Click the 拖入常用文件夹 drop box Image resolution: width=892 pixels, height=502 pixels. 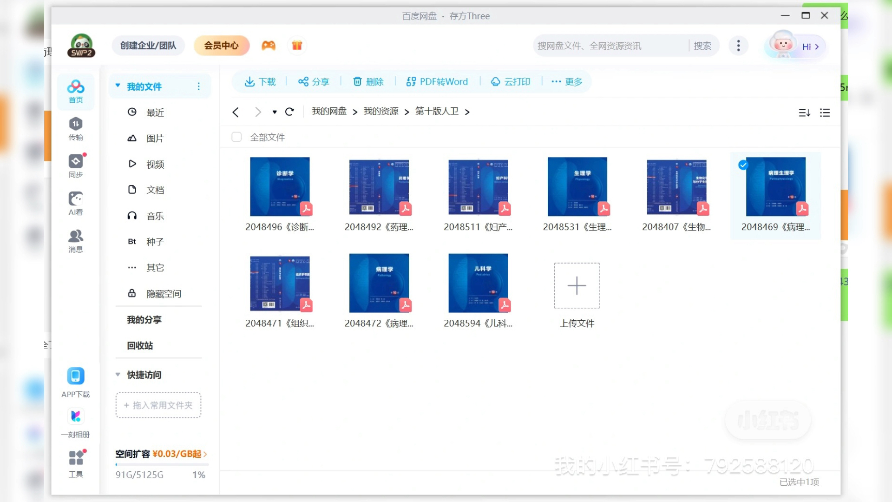click(x=158, y=405)
